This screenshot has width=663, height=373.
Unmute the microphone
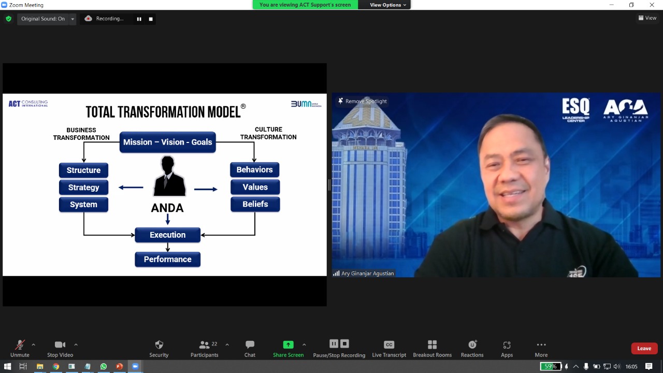[x=20, y=348]
